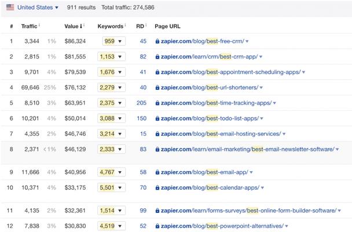Viewport: 352px width, 232px height.
Task: Open the best-email-app page link
Action: pyautogui.click(x=204, y=172)
